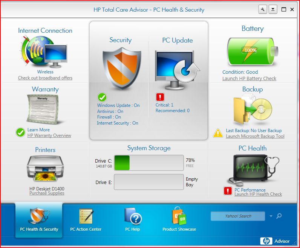Viewport: 300px width, 248px height.
Task: Click the PC Health monitor with stethoscope icon
Action: pos(254,170)
